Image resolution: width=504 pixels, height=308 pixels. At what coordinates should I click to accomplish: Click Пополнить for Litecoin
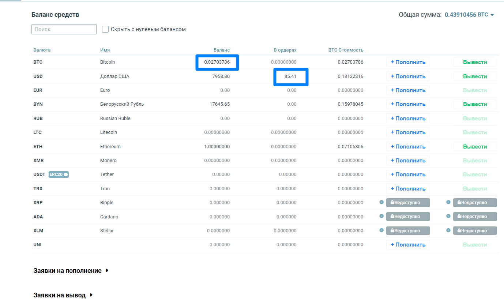click(x=408, y=132)
